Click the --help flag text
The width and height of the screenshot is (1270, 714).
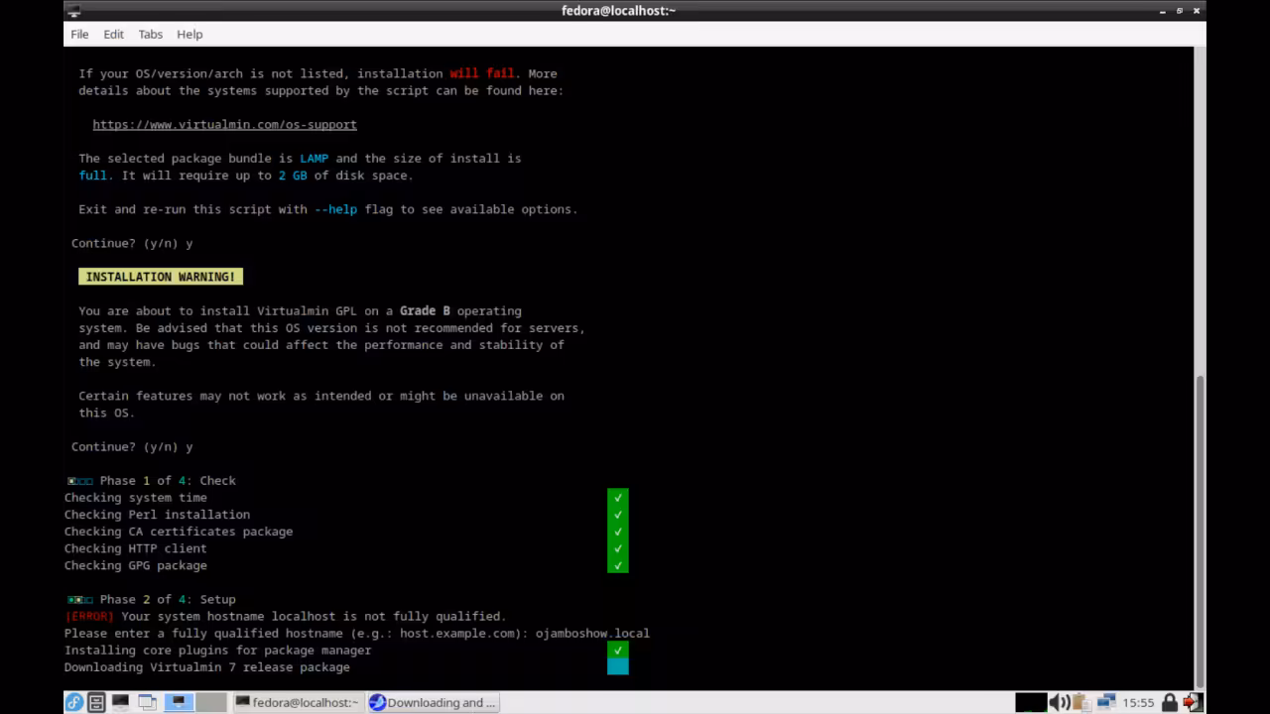pos(335,209)
